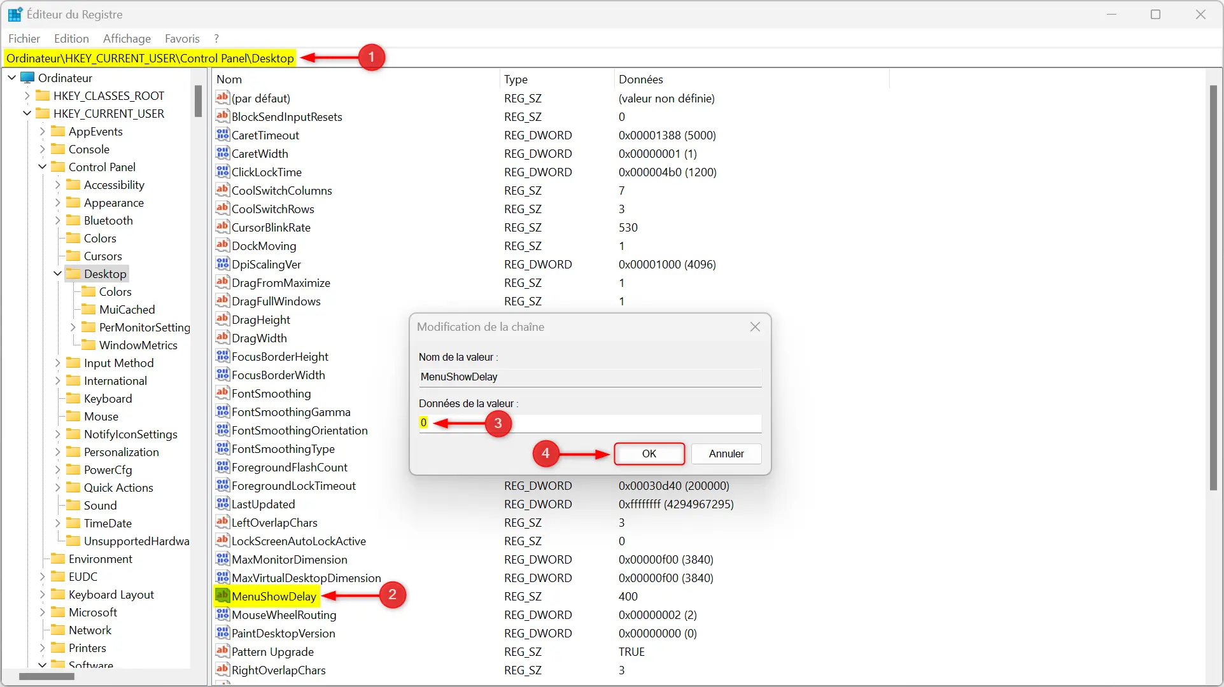Open the ? help menu

click(x=216, y=39)
